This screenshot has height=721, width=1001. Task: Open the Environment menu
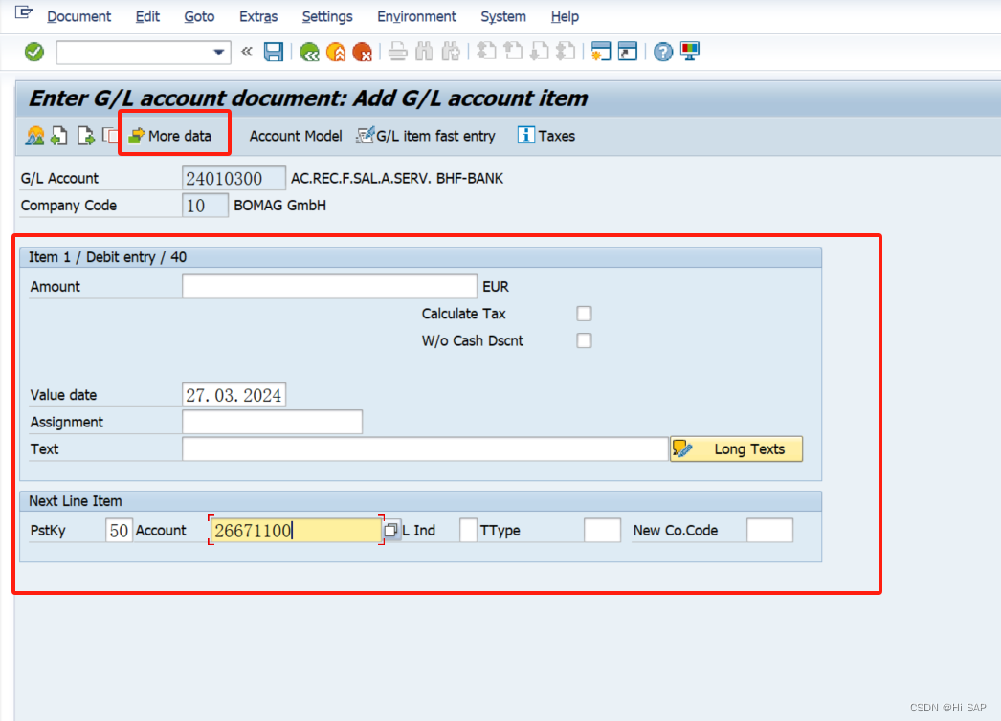coord(416,16)
